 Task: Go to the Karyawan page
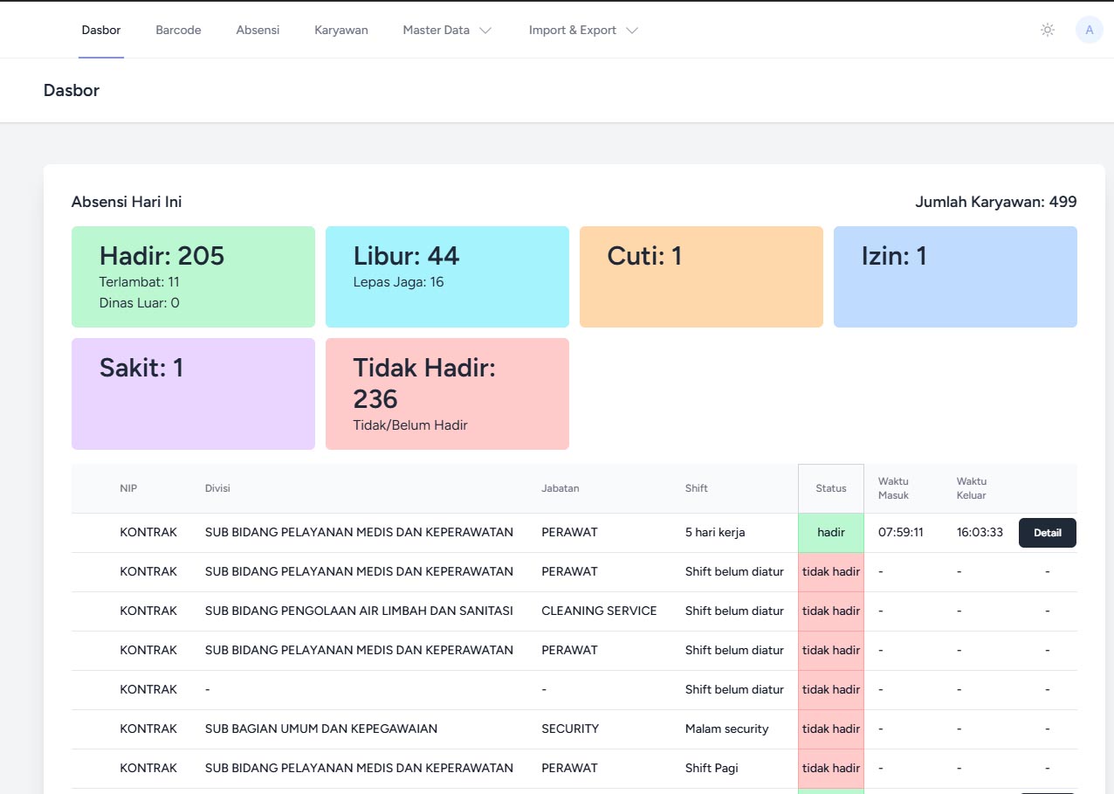pos(340,30)
